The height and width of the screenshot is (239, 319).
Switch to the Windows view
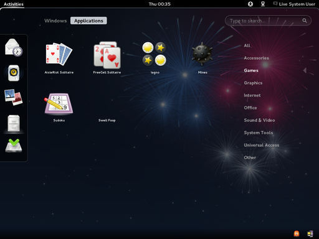click(55, 21)
